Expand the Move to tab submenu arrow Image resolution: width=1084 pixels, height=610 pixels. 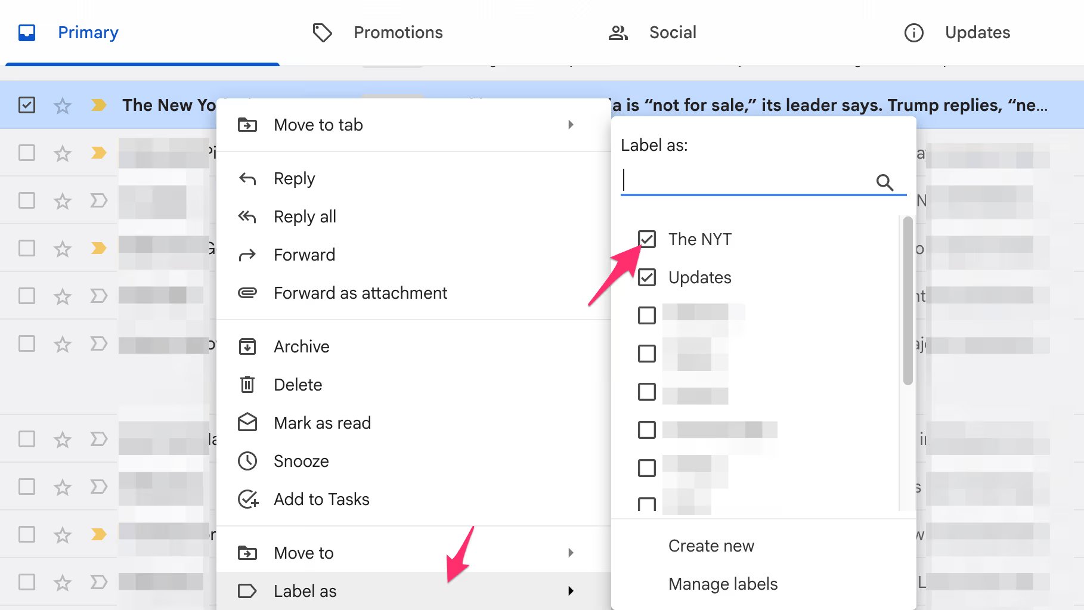[571, 125]
